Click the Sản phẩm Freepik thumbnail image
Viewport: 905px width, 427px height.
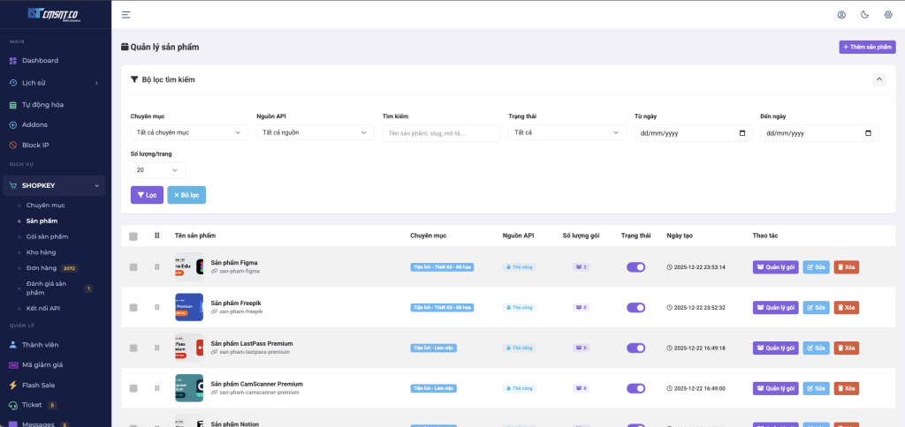tap(189, 307)
